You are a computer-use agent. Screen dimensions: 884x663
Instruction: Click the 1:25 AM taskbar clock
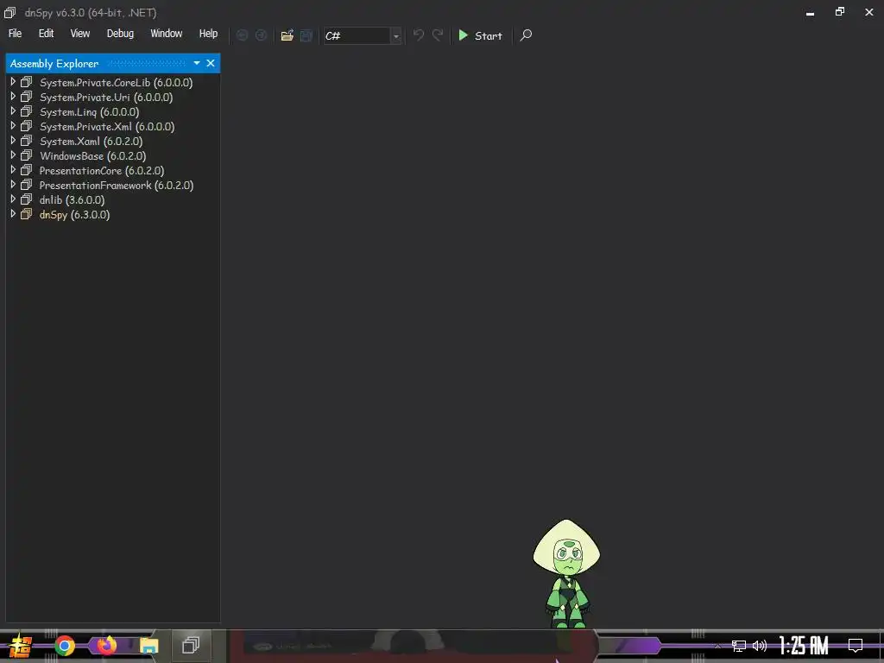804,646
